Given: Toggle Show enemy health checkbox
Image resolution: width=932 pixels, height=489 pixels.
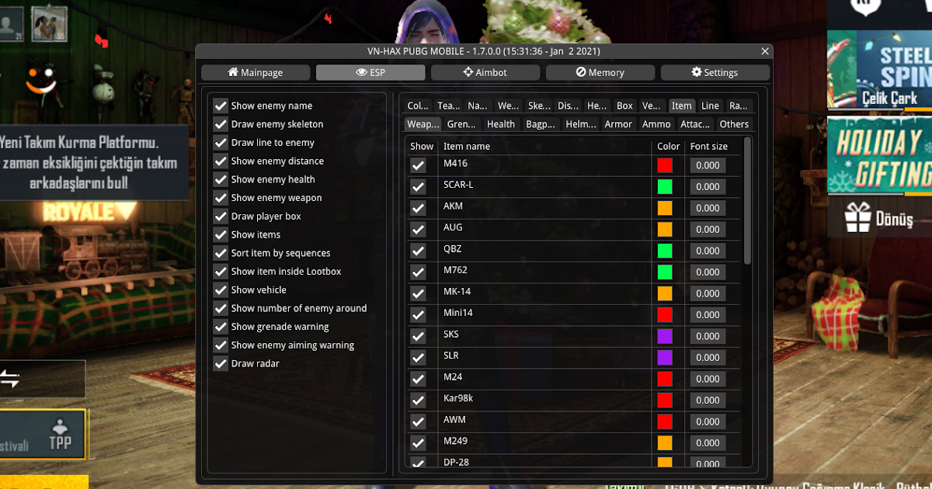Looking at the screenshot, I should (221, 179).
